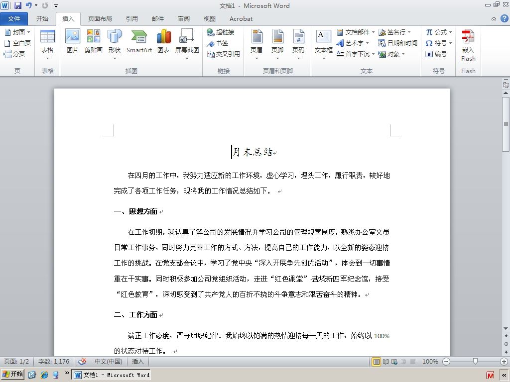Switch to full screen reading view
The image size is (510, 382).
[x=385, y=362]
